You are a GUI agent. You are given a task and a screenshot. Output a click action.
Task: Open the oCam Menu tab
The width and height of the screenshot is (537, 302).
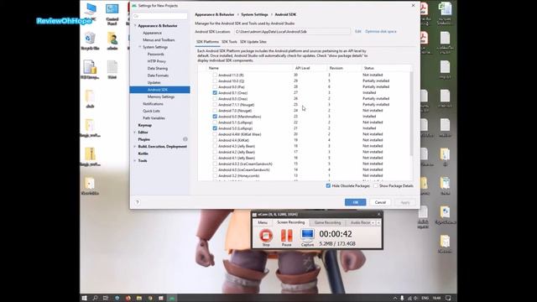click(x=263, y=222)
